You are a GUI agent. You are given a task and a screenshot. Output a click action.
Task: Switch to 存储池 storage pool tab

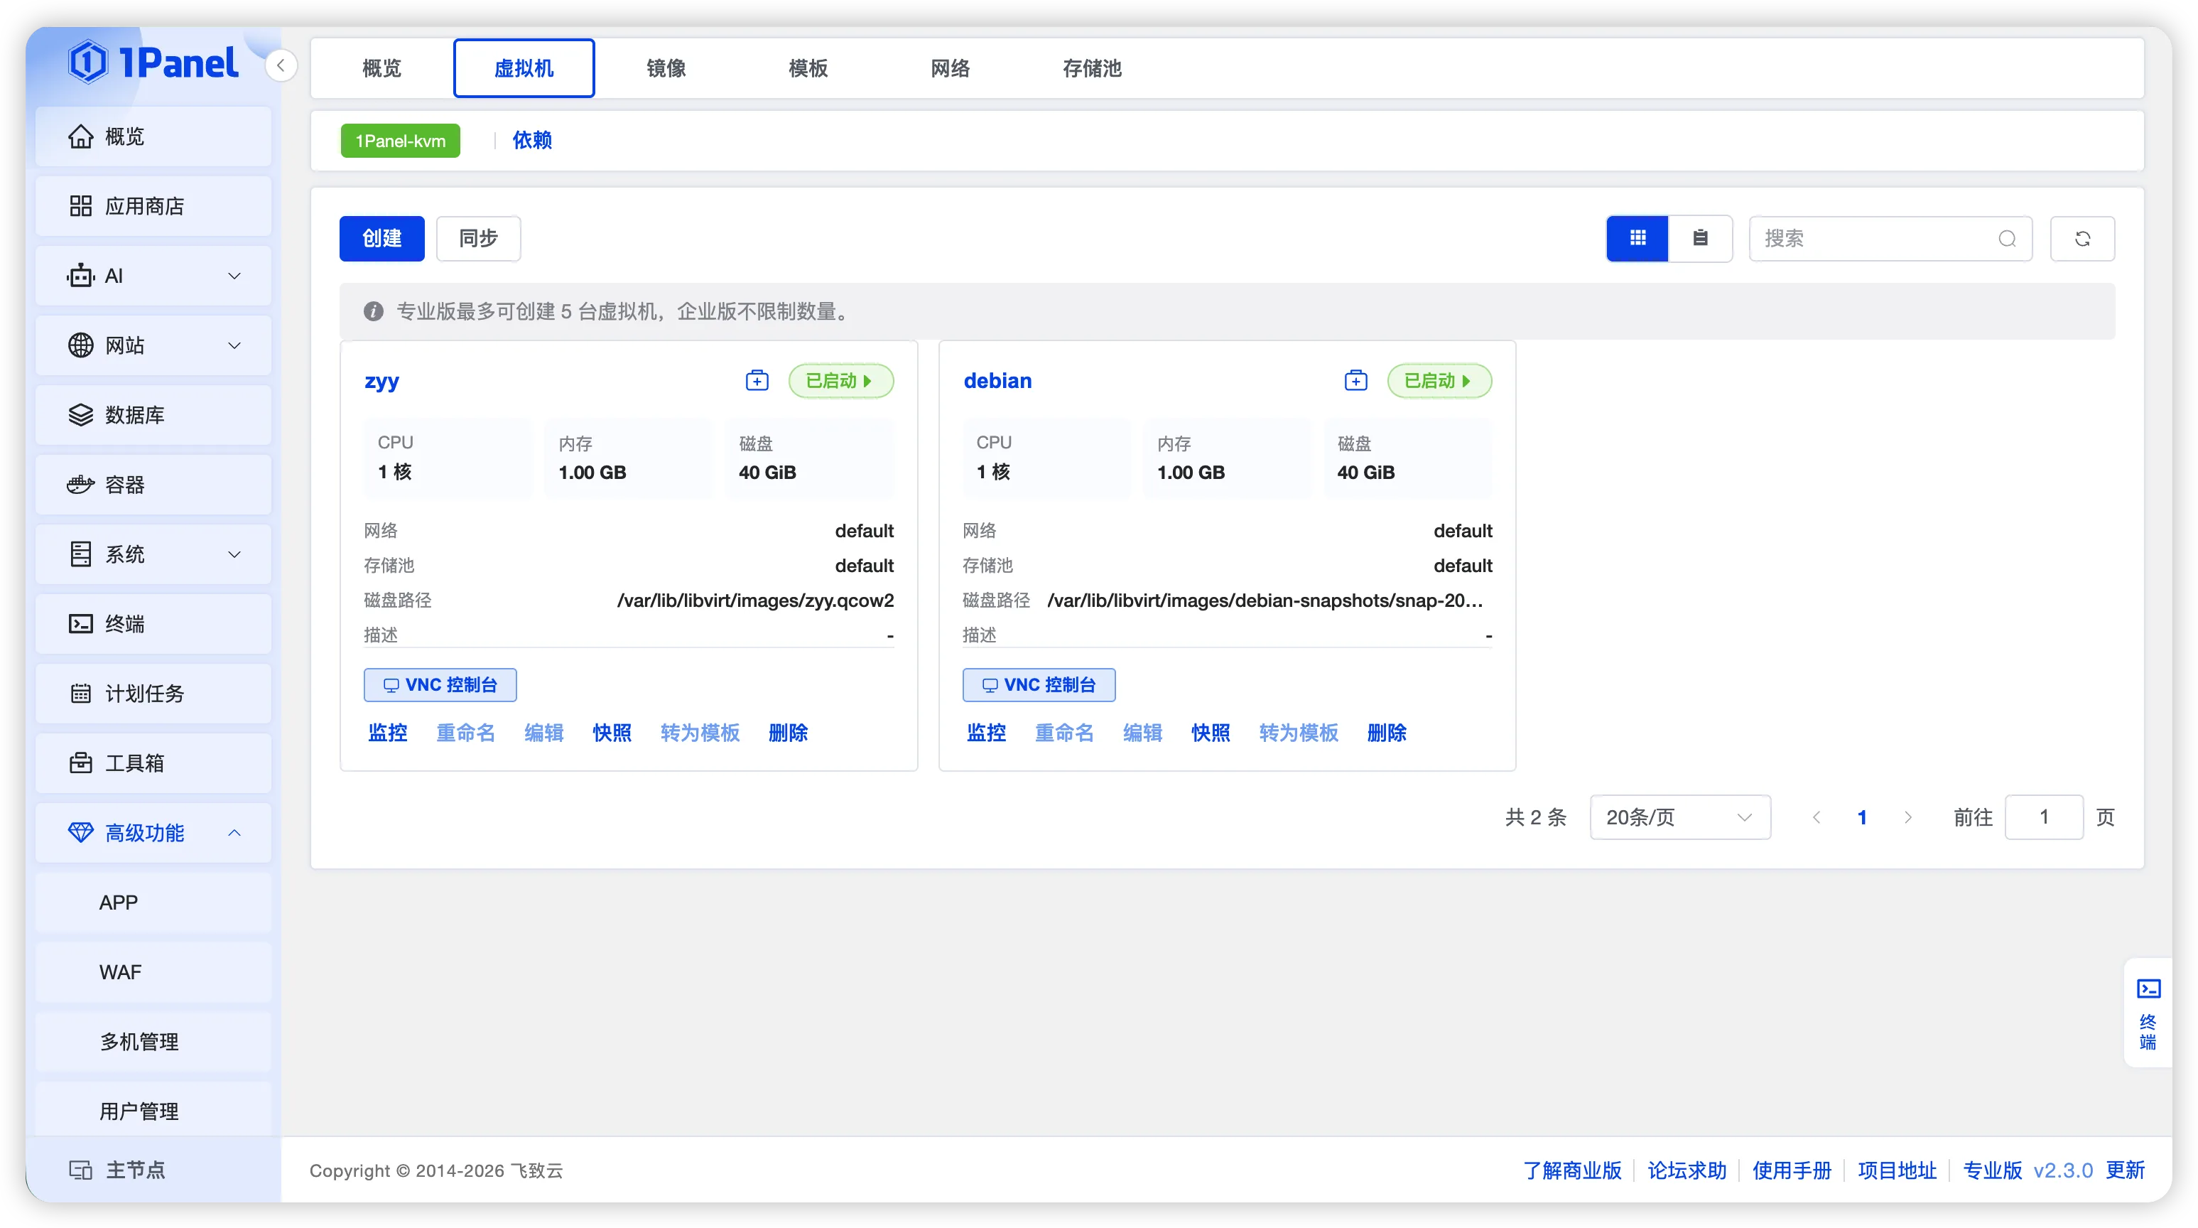coord(1091,68)
